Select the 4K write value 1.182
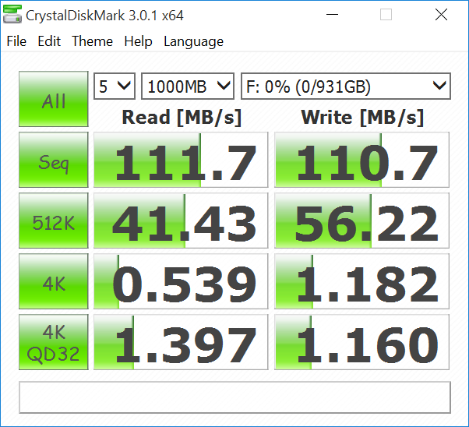This screenshot has height=427, width=469. [362, 281]
